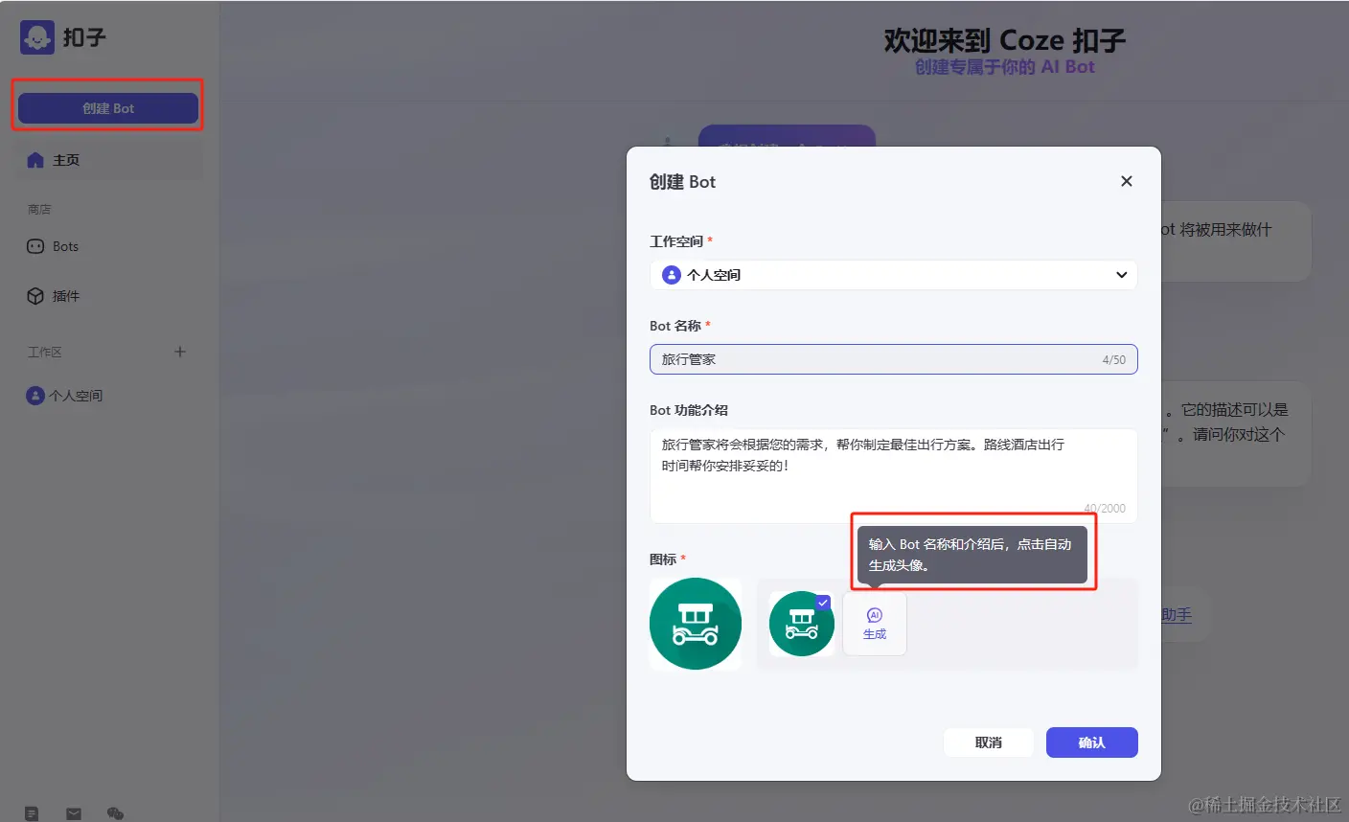
Task: Open the document icon at sidebar bottom
Action: point(32,813)
